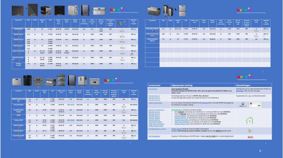Click the green house battery logo
The image size is (283, 158).
(x=249, y=121)
